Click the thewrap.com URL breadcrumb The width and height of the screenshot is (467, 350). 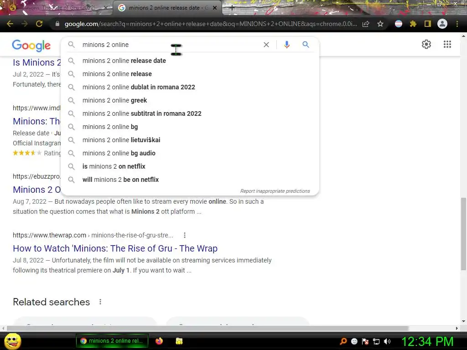pos(93,235)
